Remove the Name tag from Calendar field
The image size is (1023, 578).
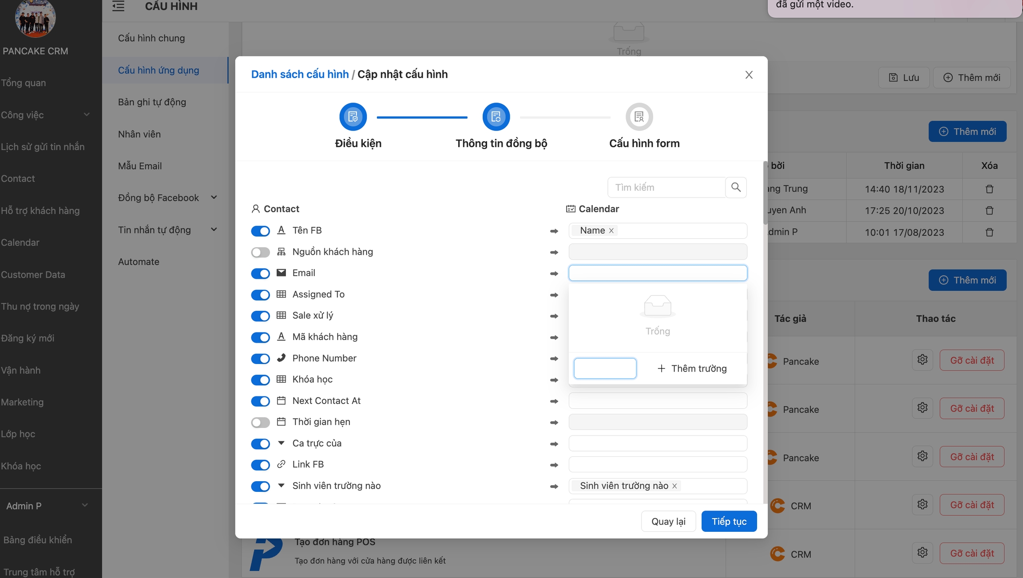[x=611, y=231]
